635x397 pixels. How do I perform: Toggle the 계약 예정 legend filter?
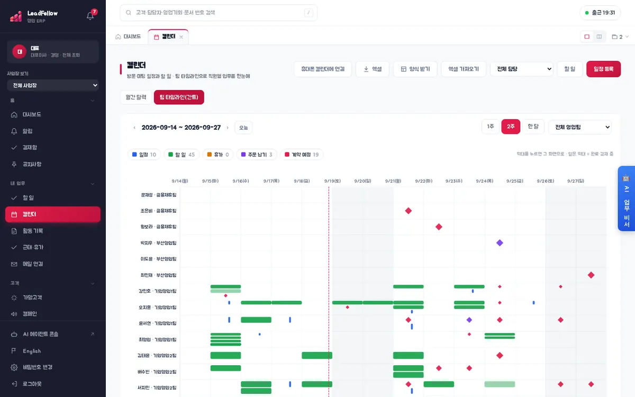tap(302, 155)
